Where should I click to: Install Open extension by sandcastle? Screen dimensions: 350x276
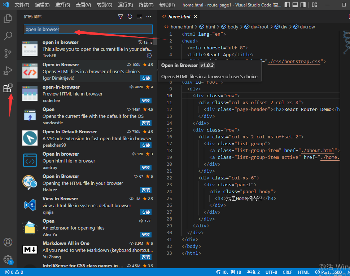[x=146, y=123]
